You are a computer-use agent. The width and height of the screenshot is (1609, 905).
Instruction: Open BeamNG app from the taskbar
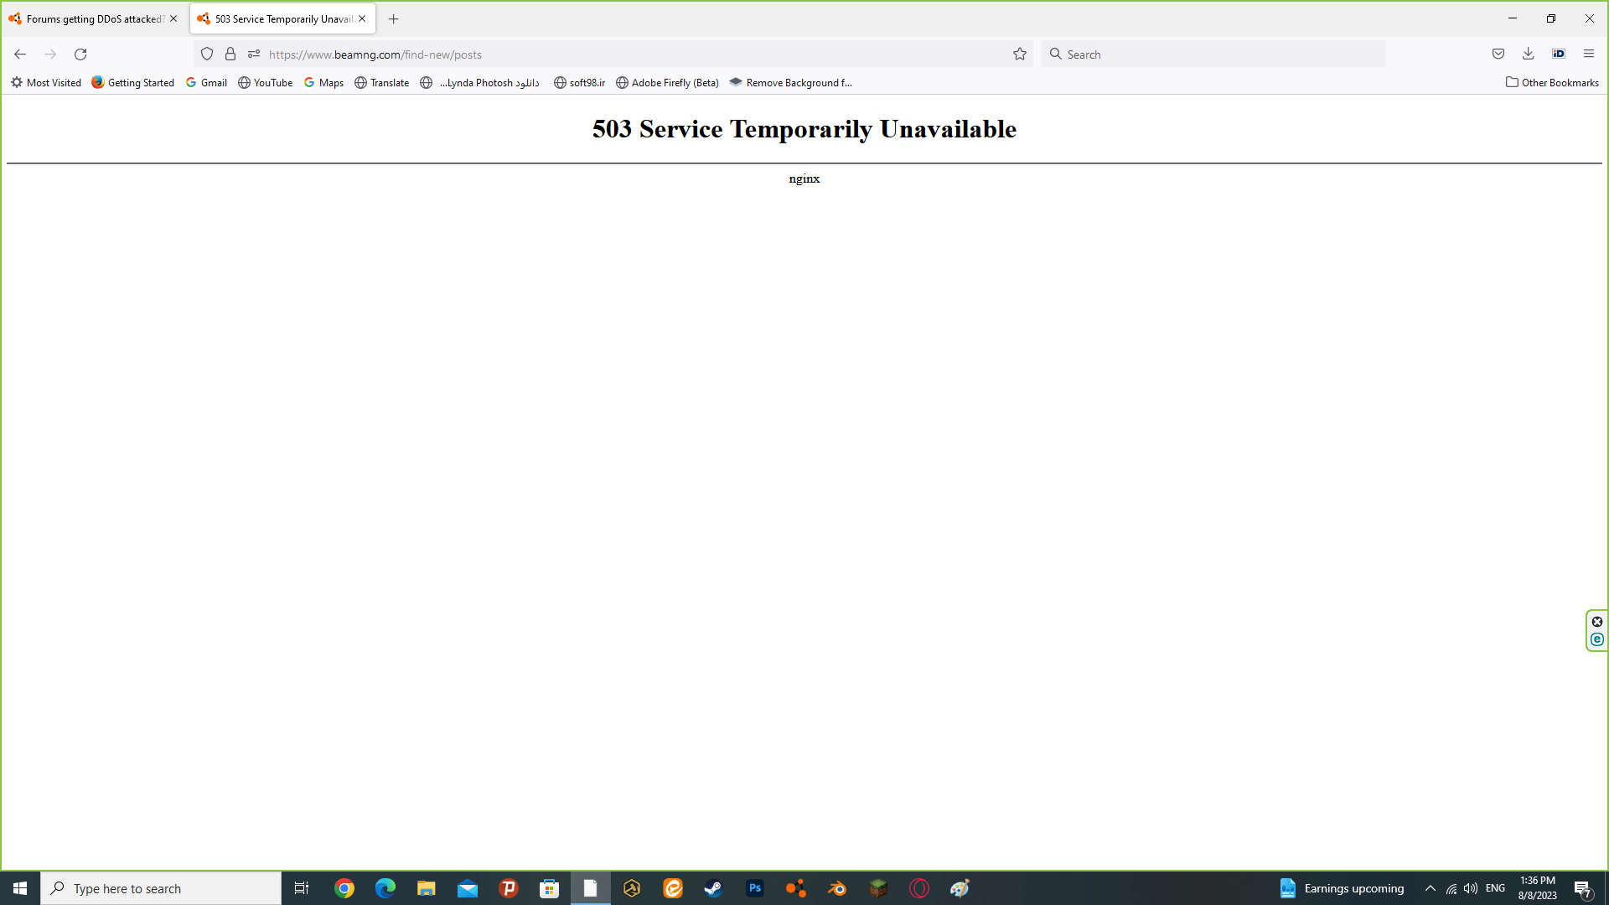tap(796, 888)
